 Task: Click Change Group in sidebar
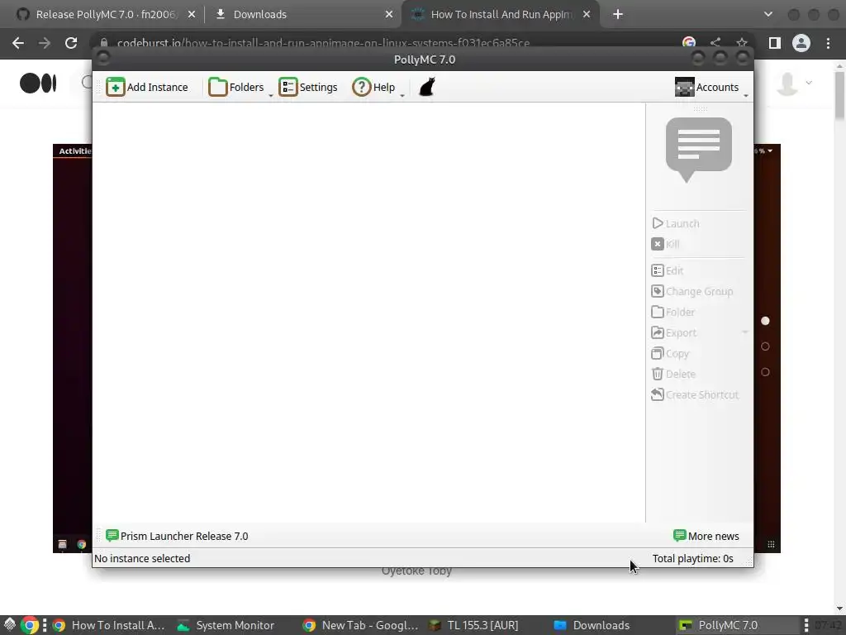pyautogui.click(x=692, y=292)
